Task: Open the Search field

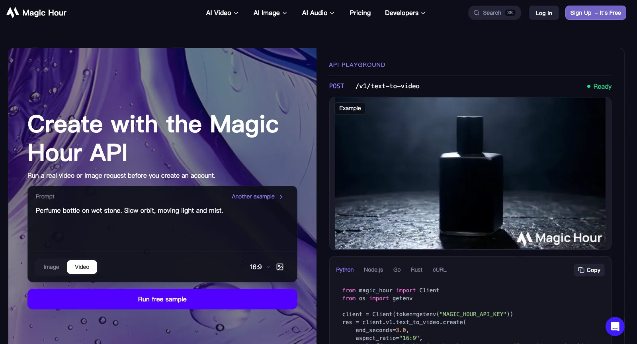Action: click(x=494, y=13)
